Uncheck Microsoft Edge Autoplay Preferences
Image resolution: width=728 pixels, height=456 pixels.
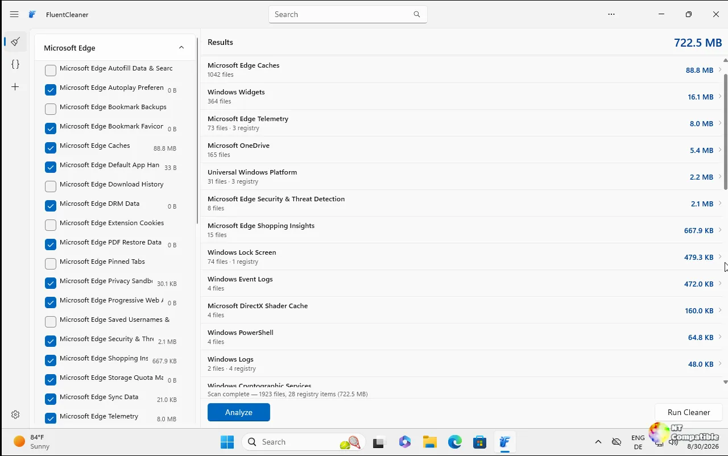coord(51,89)
